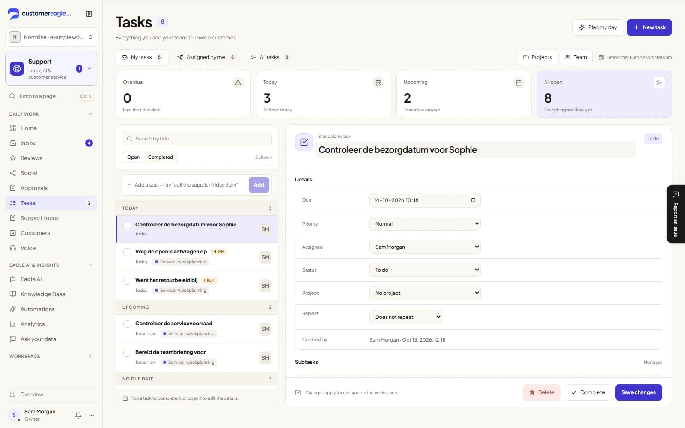Save changes to the task
Image resolution: width=685 pixels, height=428 pixels.
pyautogui.click(x=638, y=392)
